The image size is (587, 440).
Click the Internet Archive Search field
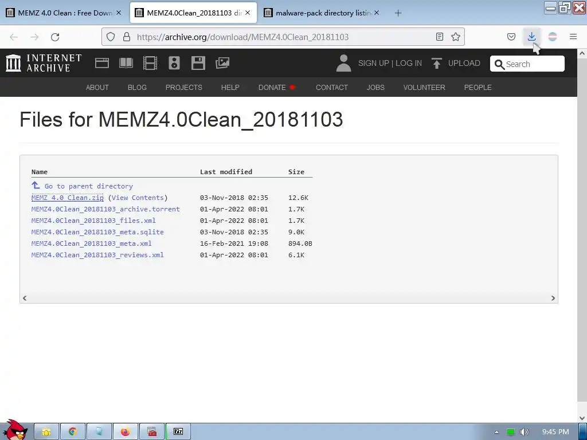click(527, 64)
